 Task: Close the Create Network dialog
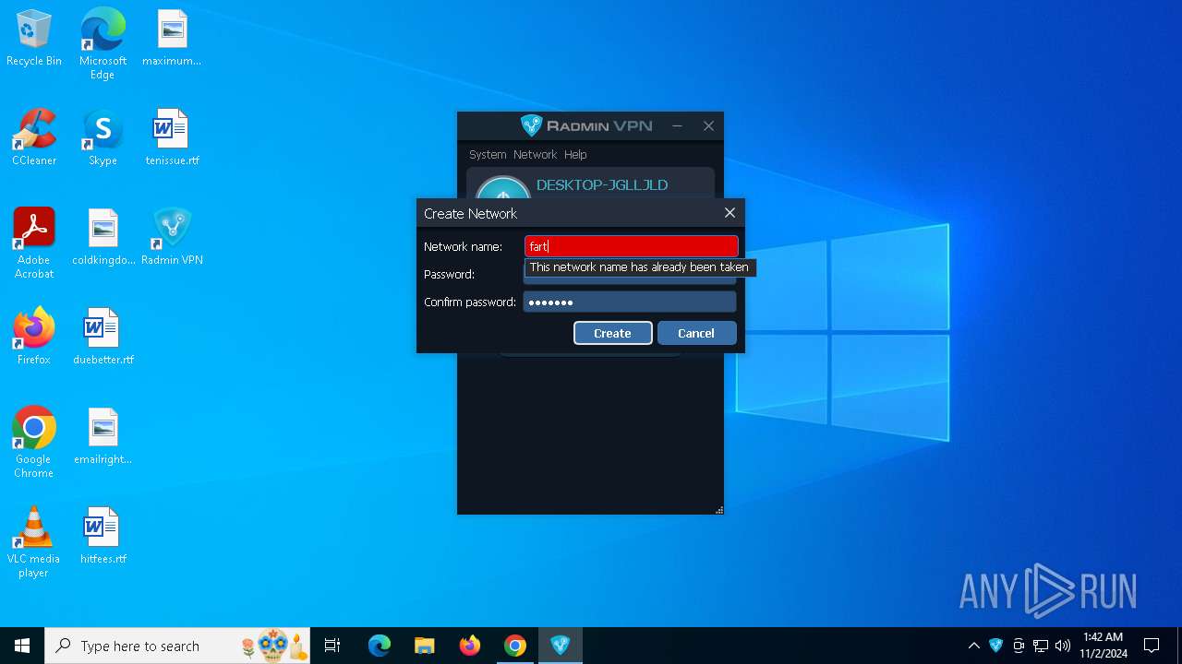coord(730,213)
